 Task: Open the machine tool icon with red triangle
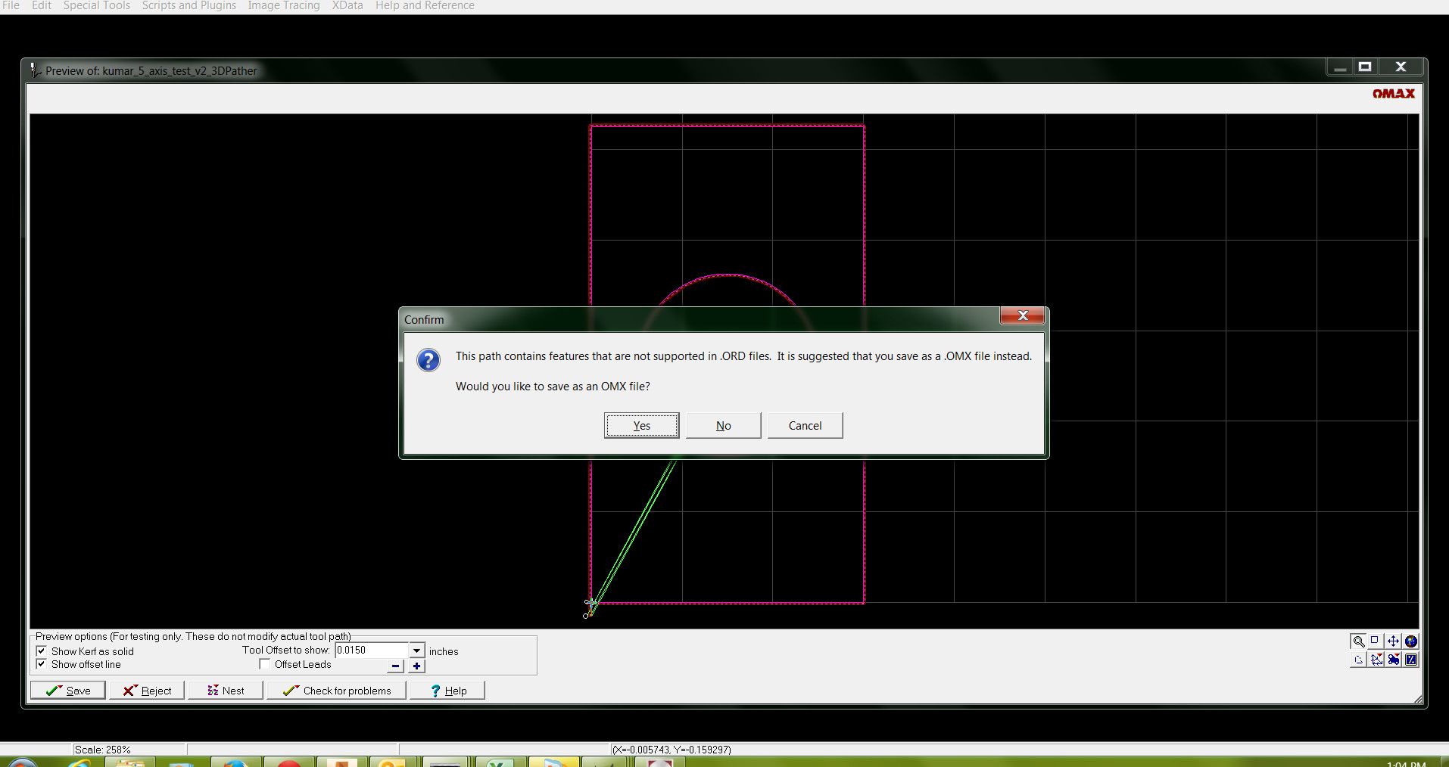(1394, 660)
